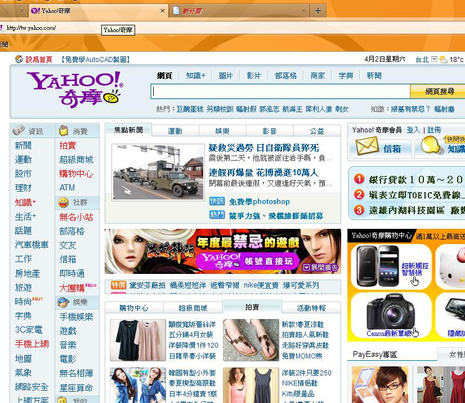Click the Yahoo!奇摩 logo
This screenshot has width=465, height=403.
(x=75, y=90)
